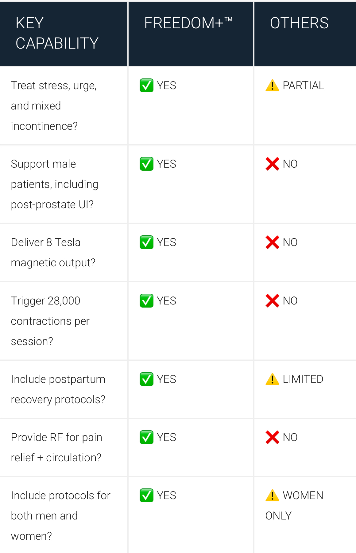
Task: Click 'Deliver 8 Tesla magnetic output?' text
Action: tap(53, 253)
